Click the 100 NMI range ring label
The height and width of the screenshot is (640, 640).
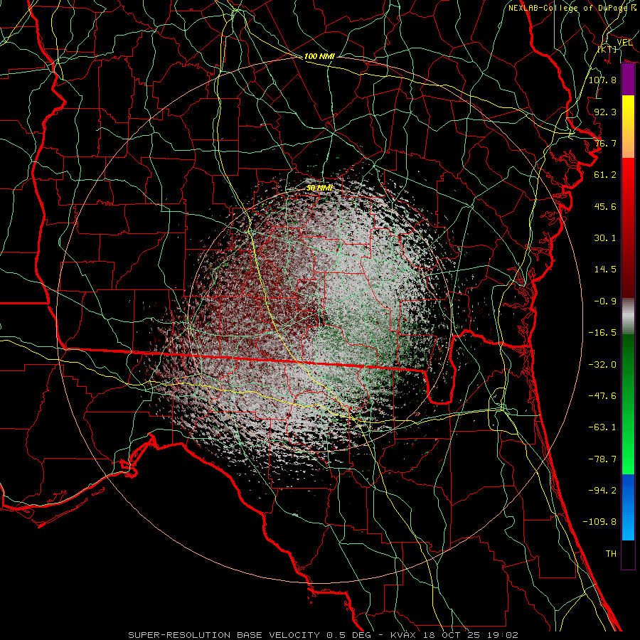(319, 56)
